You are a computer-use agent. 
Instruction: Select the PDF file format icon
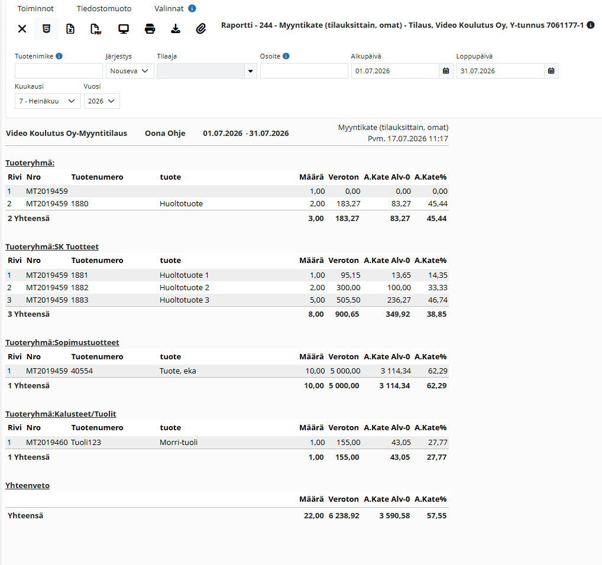click(96, 29)
